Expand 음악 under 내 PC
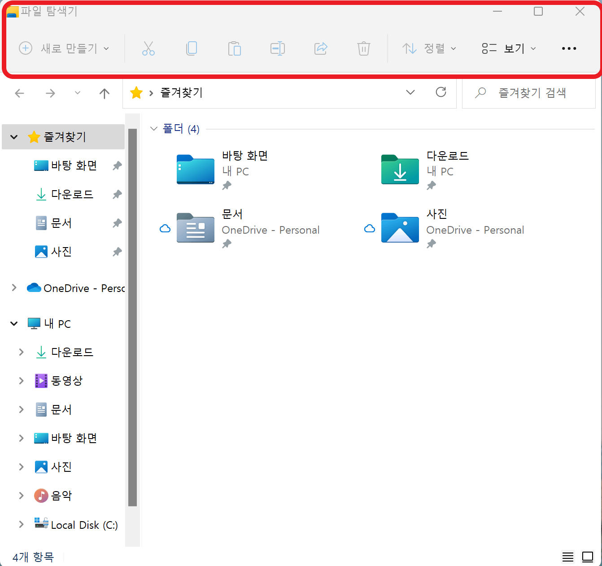Screen dimensions: 602x566 click(x=21, y=496)
